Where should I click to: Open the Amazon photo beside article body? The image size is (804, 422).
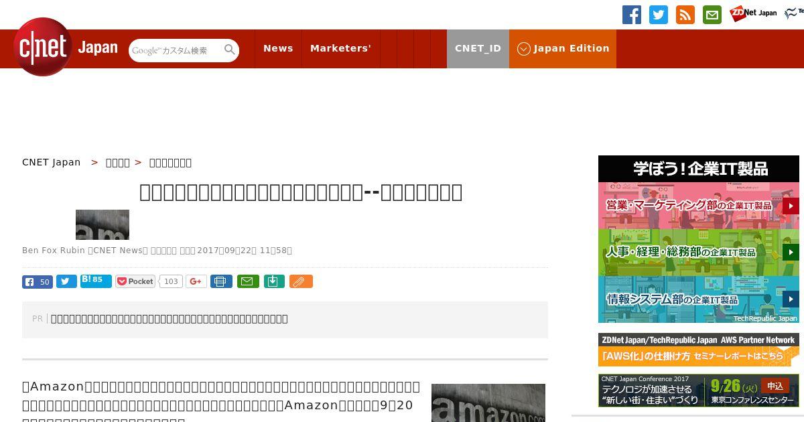click(488, 403)
